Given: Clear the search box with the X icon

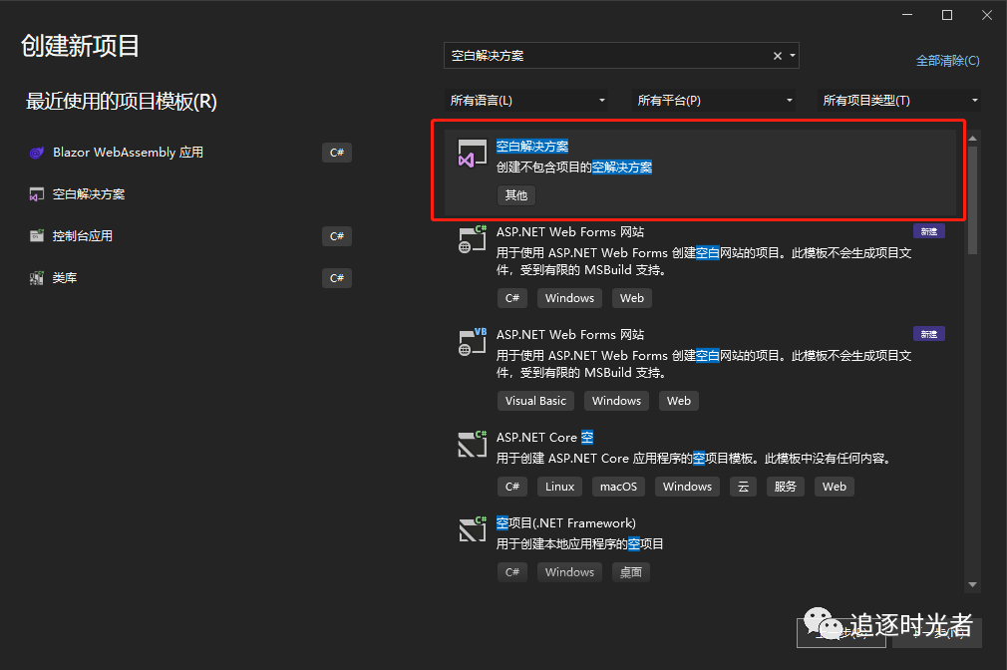Looking at the screenshot, I should click(778, 56).
